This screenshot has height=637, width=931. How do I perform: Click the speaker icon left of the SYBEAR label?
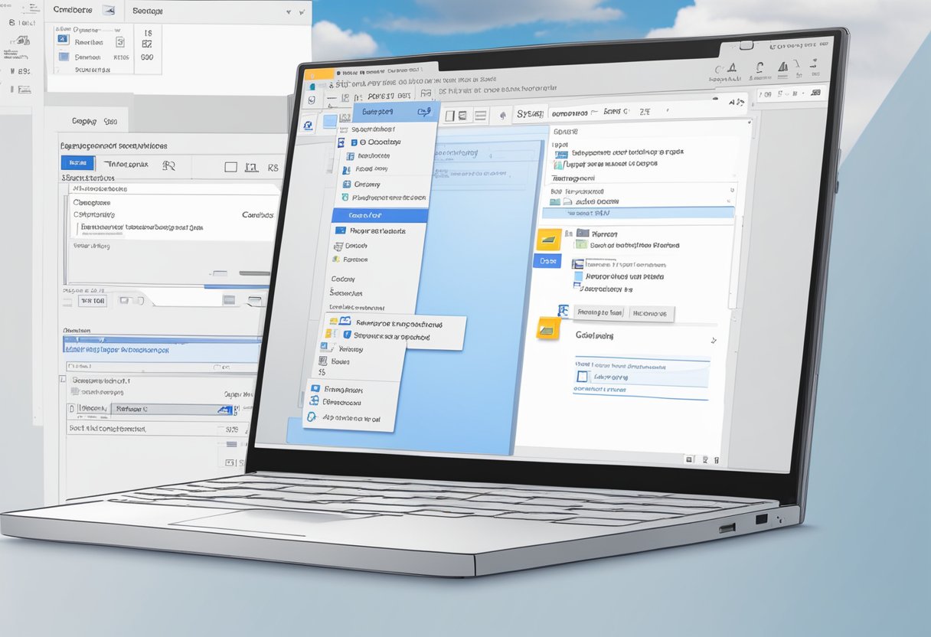[x=502, y=116]
